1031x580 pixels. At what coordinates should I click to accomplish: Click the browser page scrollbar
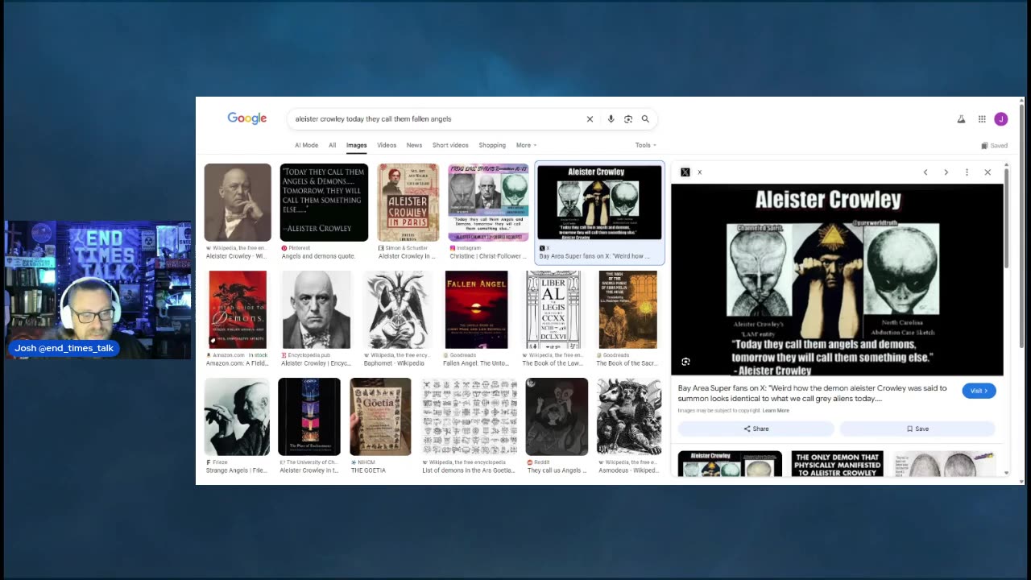point(1021,226)
